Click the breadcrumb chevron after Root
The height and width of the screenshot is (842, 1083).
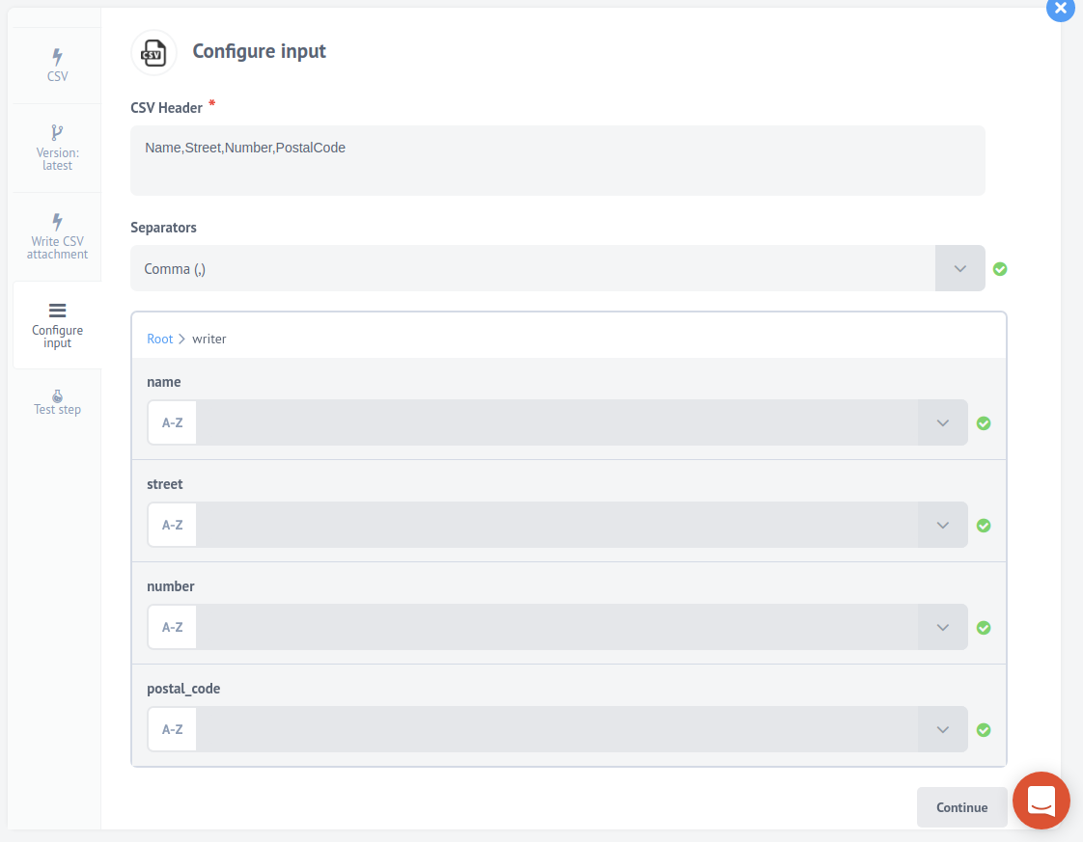coord(182,339)
